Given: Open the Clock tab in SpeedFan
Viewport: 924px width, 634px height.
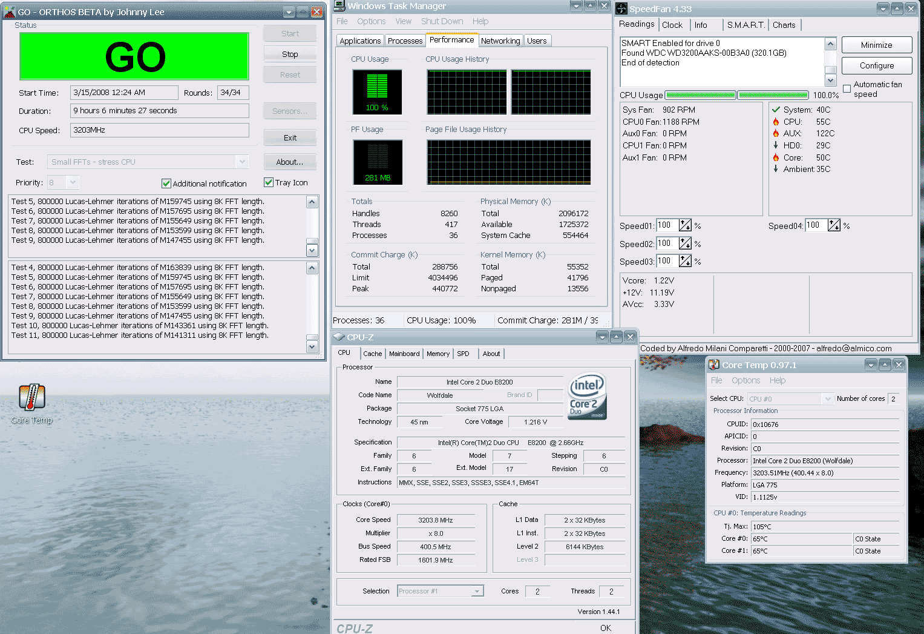Looking at the screenshot, I should tap(672, 25).
